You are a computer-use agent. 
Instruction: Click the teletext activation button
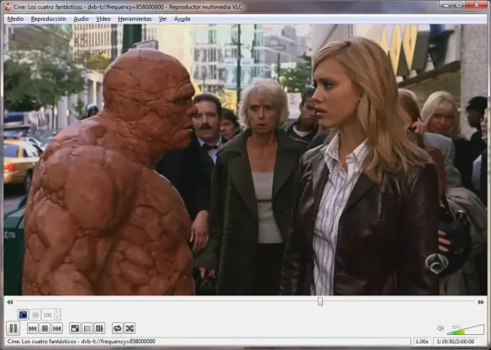coord(24,315)
